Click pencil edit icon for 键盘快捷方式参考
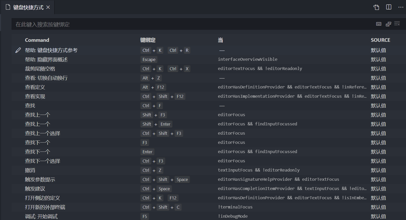Screen dimensions: 406x220 pos(18,50)
